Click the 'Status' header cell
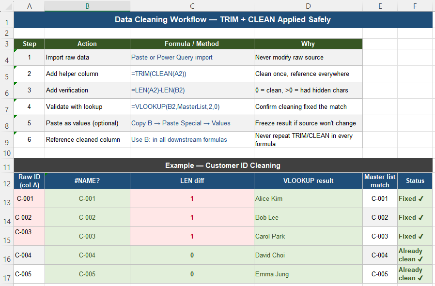Screen dimensions: 435x286 click(415, 181)
